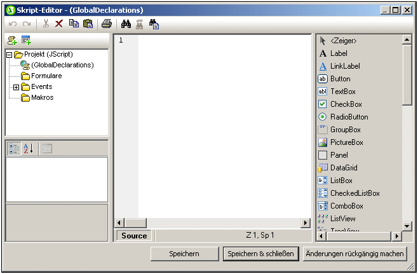Screen dimensions: 418x274
Task: Click the Copy toolbar icon
Action: point(74,24)
